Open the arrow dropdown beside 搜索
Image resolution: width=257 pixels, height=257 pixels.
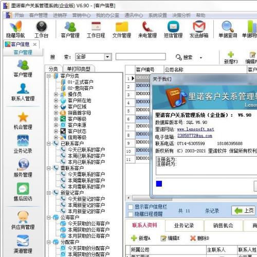(201, 58)
